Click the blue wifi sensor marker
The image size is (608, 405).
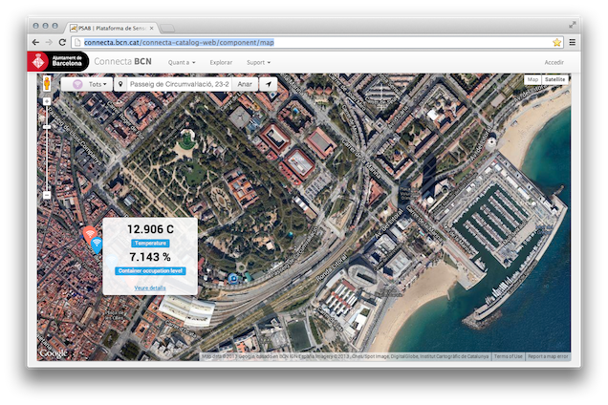click(x=97, y=244)
